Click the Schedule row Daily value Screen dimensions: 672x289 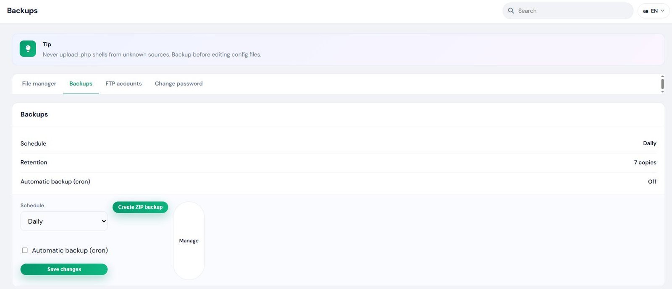point(649,143)
